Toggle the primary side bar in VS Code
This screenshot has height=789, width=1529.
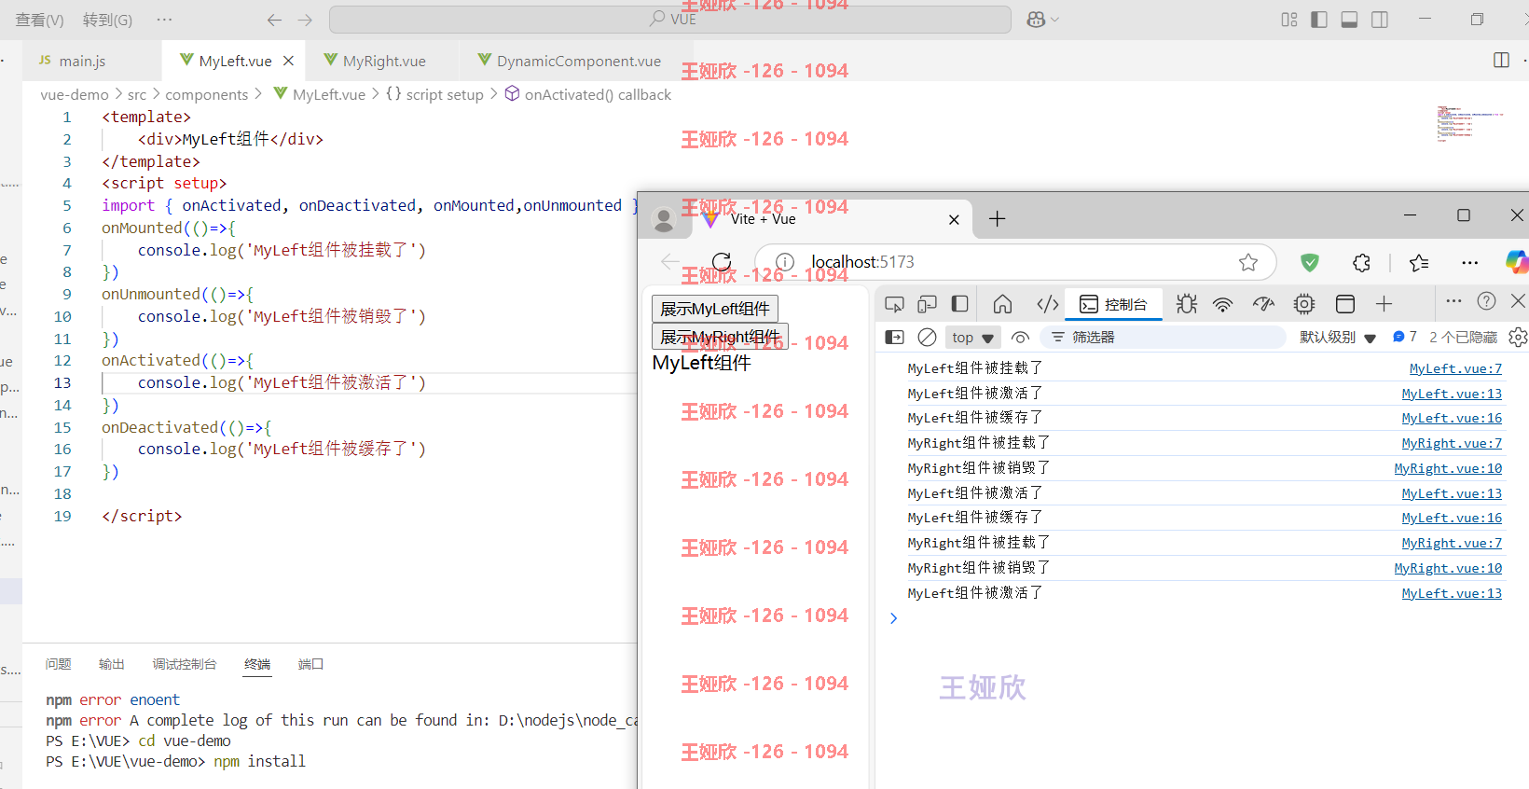pyautogui.click(x=1319, y=20)
